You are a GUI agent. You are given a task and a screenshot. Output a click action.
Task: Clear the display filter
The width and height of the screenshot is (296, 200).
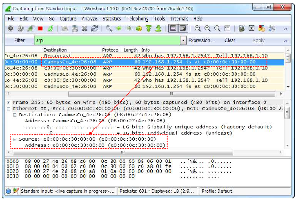tap(230, 40)
